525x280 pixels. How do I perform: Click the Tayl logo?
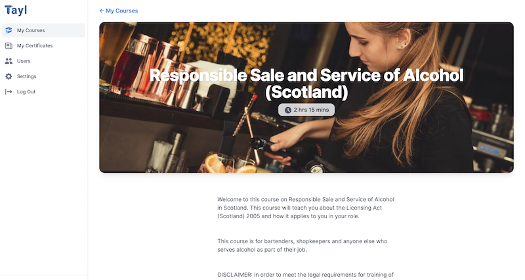point(16,10)
